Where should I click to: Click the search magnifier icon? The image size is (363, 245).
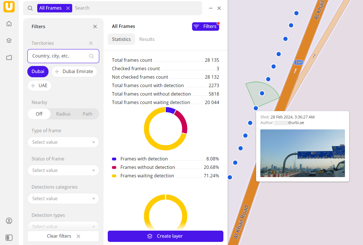tap(30, 8)
